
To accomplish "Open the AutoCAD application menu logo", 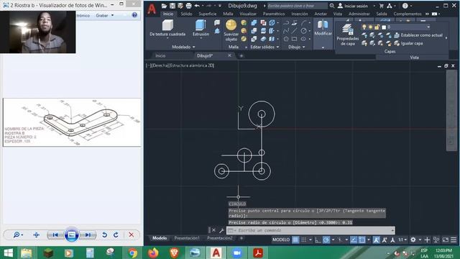I will 152,9.
